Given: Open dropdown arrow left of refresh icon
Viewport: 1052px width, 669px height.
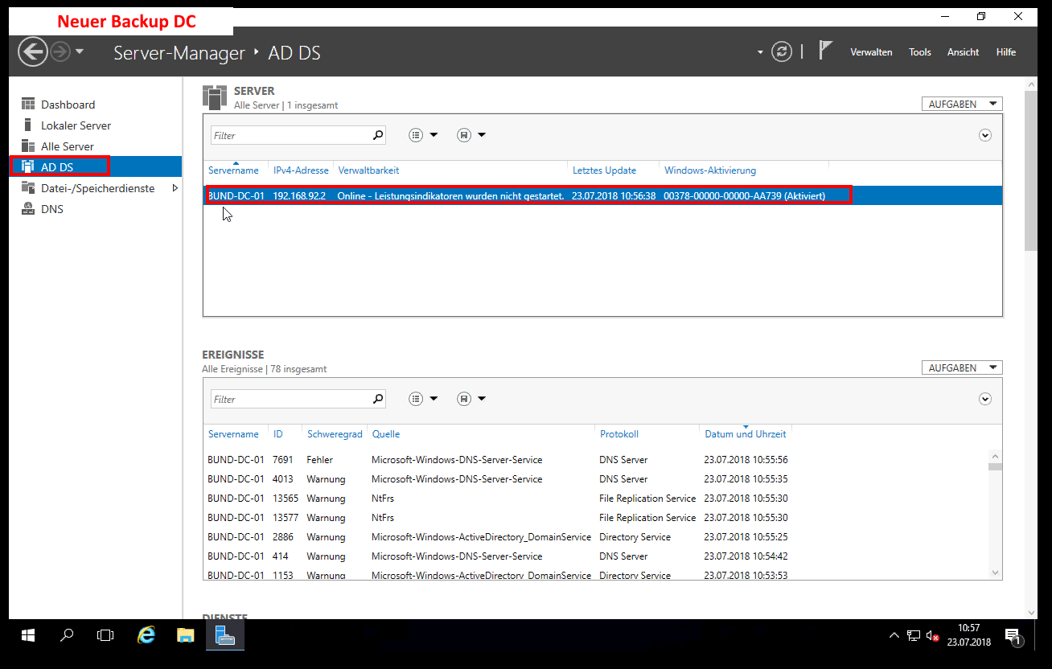Looking at the screenshot, I should [760, 53].
